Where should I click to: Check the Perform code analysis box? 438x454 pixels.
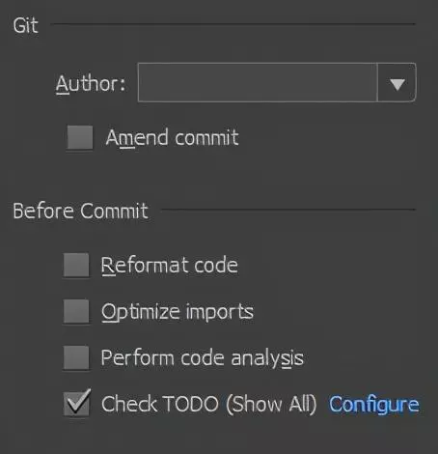click(x=76, y=357)
